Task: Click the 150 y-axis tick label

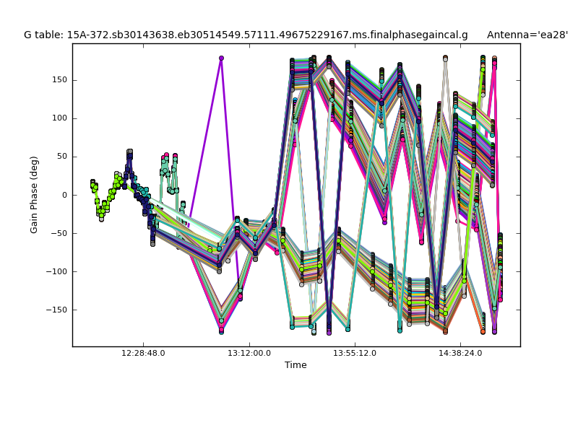Action: (59, 80)
